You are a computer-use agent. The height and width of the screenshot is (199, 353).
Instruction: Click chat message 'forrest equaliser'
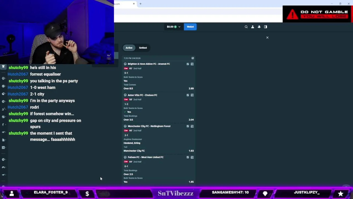(x=46, y=74)
